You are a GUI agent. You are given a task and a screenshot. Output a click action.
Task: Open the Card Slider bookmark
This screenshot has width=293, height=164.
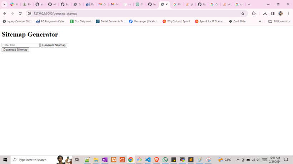pos(237,21)
